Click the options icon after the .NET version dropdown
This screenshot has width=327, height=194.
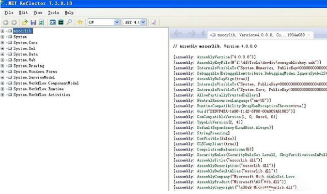(x=154, y=22)
